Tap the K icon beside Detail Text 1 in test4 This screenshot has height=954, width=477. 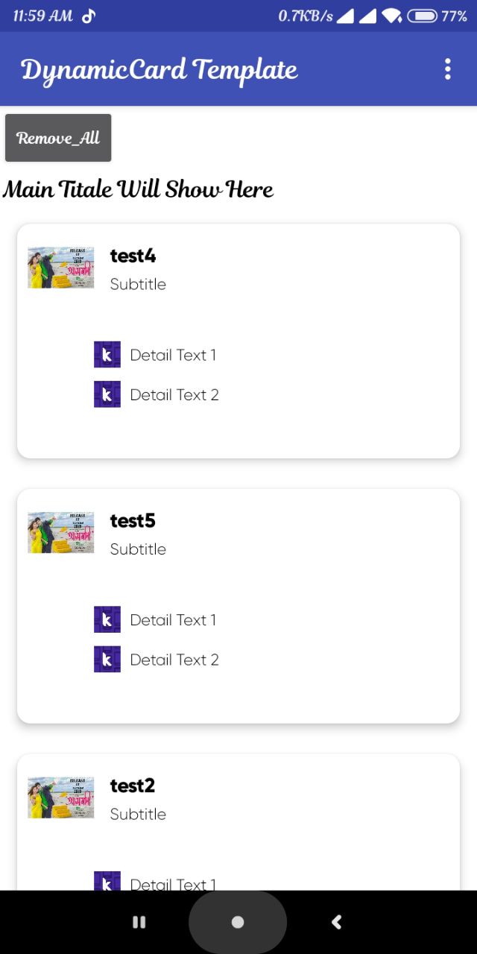click(107, 355)
